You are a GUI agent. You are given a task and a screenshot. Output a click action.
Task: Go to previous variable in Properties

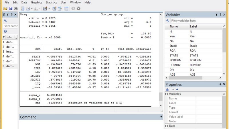173,89
